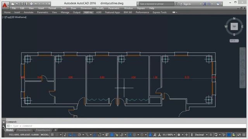Click the Workspace Switching gear icon
This screenshot has height=139, width=248.
pos(179,135)
